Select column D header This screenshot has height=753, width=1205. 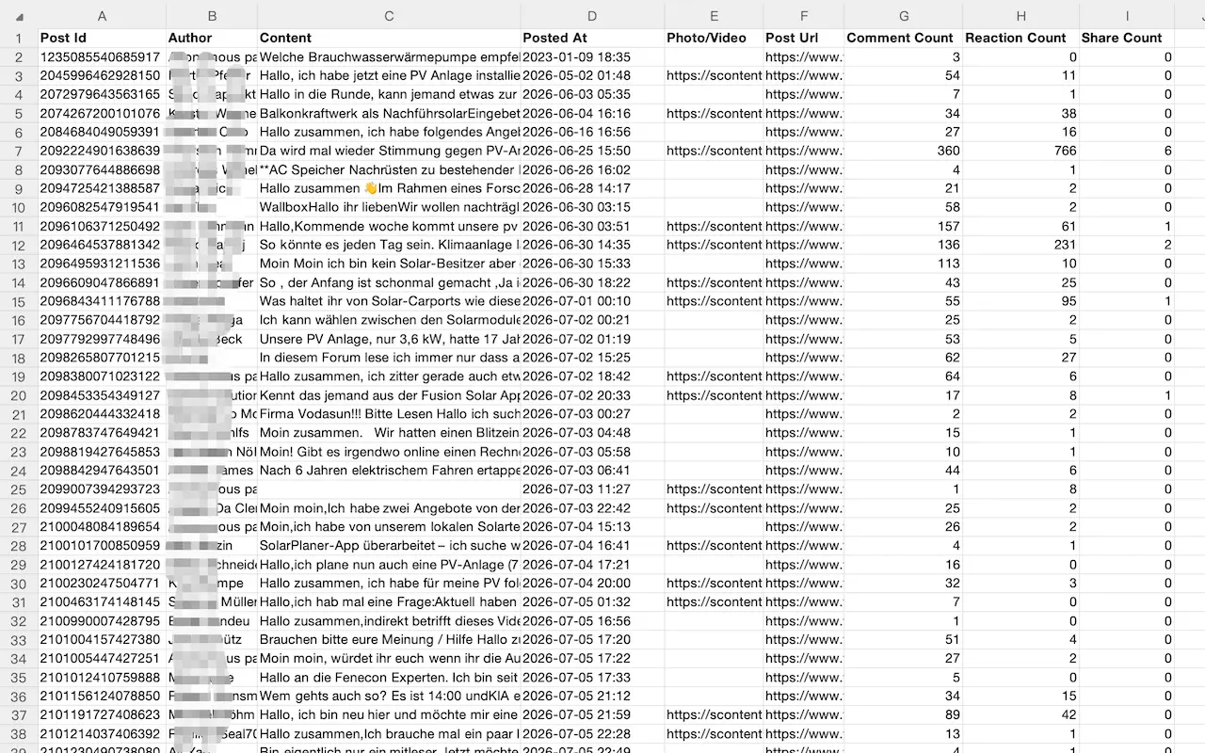click(592, 16)
